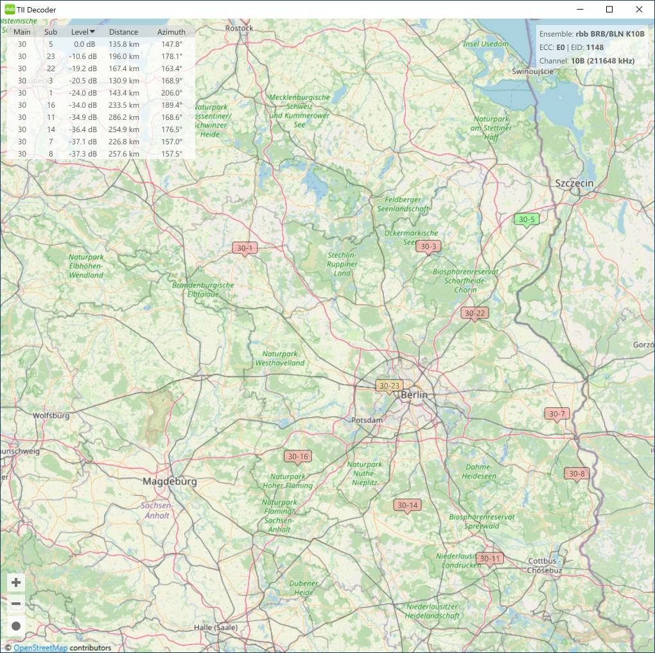Screen dimensions: 655x653
Task: Select the 30-16 transmitter marker
Action: 298,457
